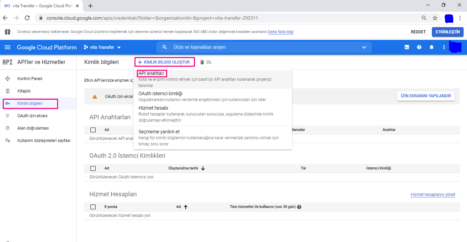Expand the vita Transfer project selector
467x242 pixels.
[x=102, y=47]
